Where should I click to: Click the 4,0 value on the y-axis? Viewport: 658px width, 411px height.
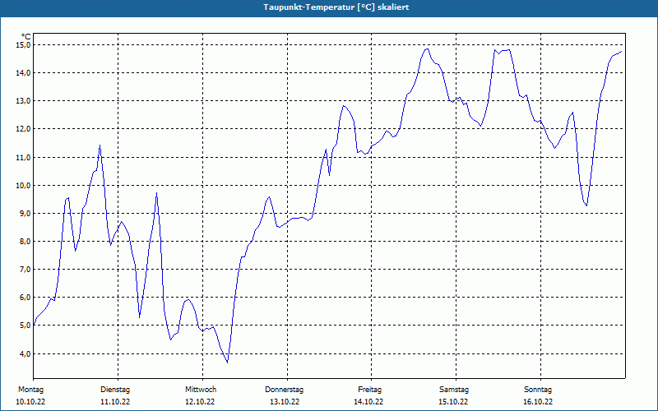pyautogui.click(x=25, y=354)
